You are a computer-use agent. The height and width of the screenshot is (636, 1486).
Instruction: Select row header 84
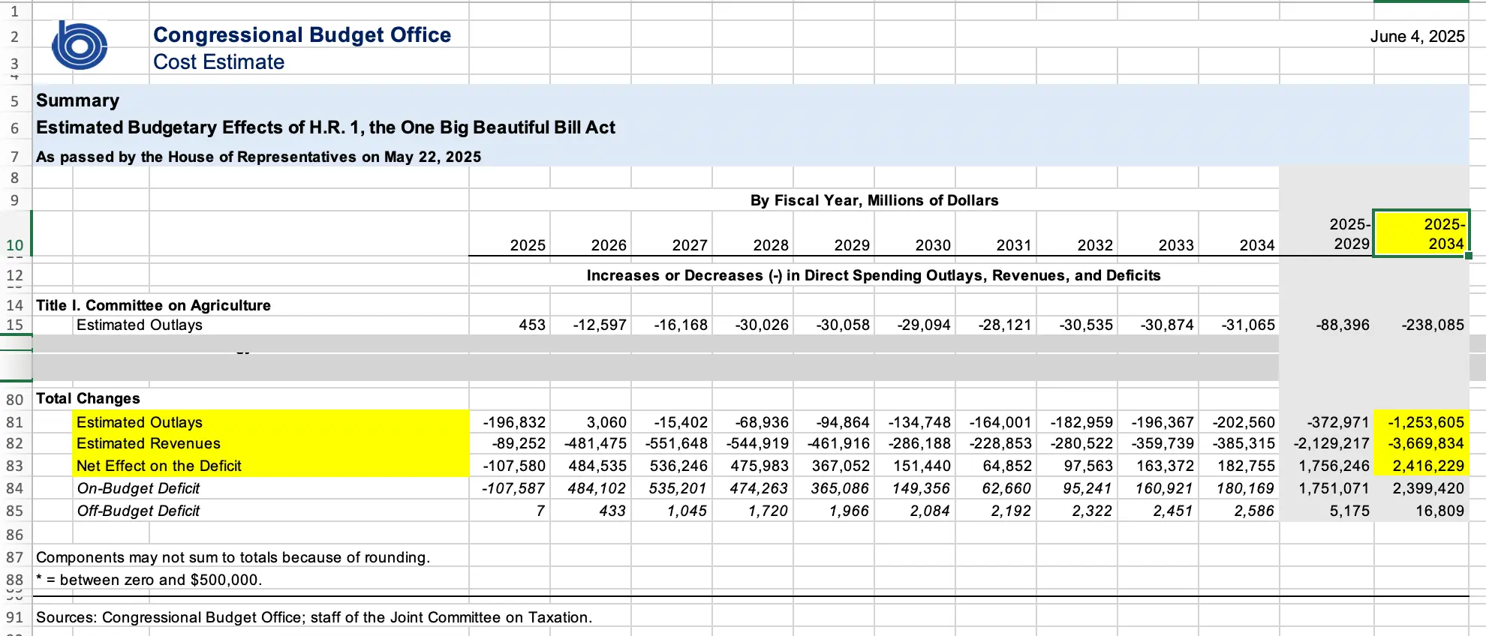pos(15,488)
